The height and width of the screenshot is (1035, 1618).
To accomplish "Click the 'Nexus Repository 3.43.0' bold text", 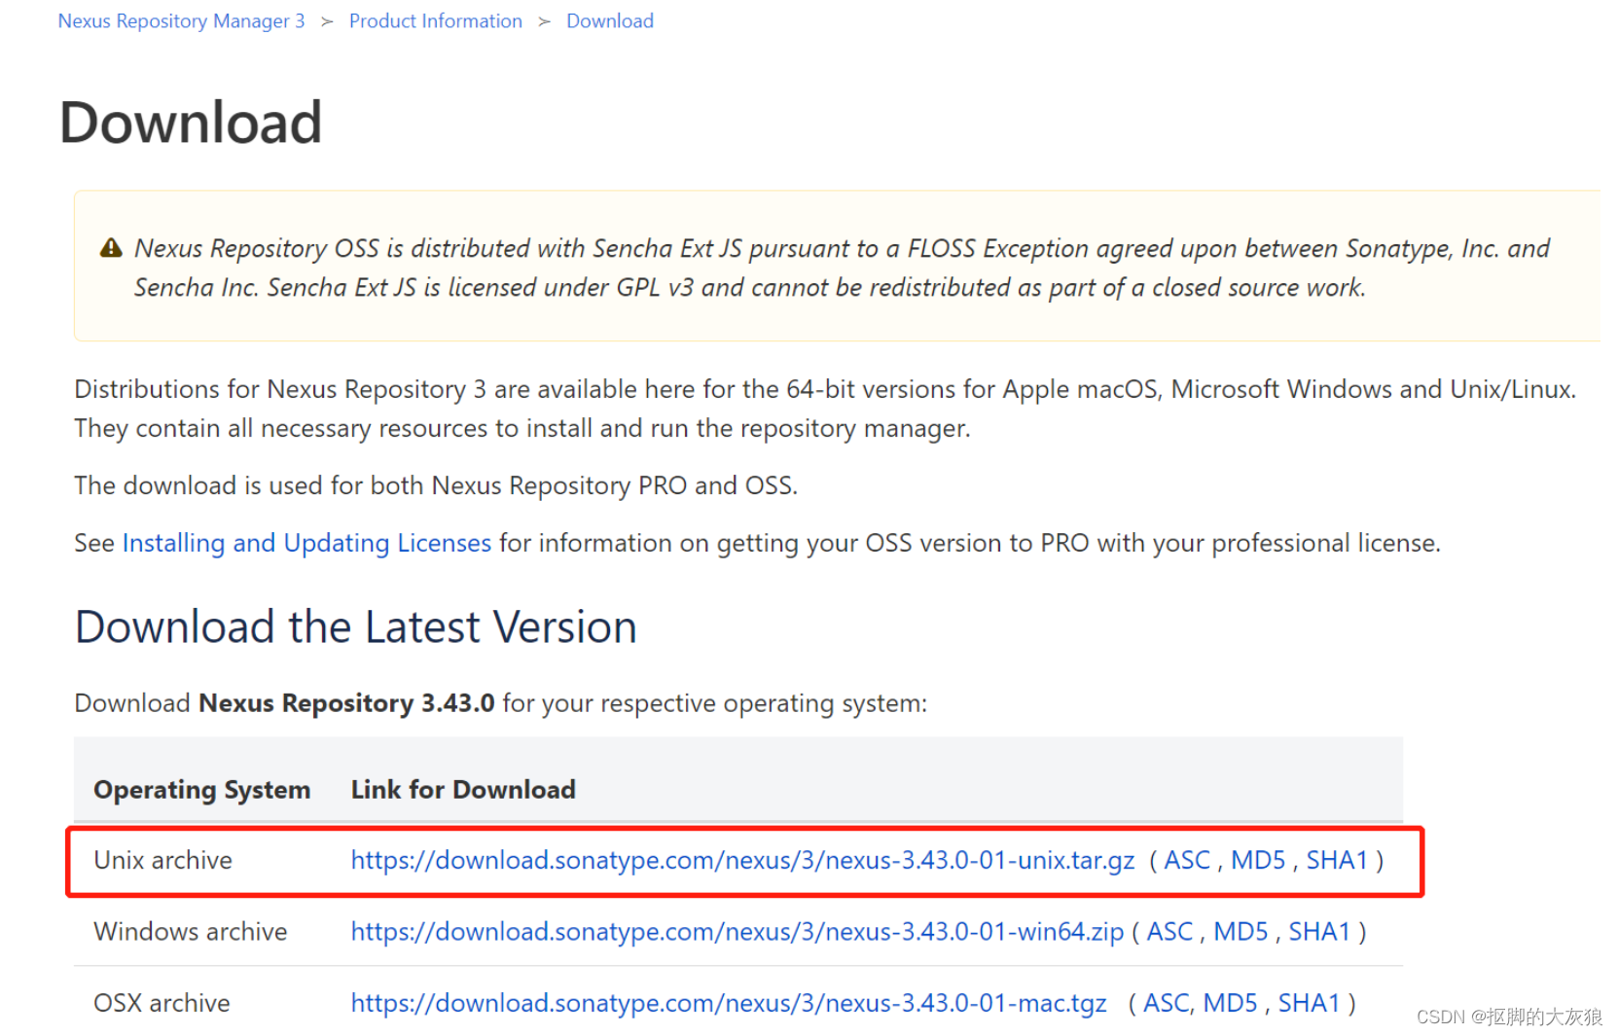I will pos(346,703).
